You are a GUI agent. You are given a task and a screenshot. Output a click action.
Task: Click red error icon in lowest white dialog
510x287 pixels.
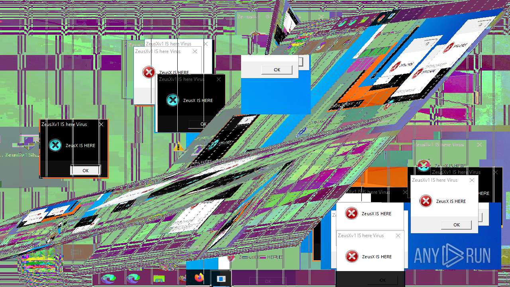[352, 256]
